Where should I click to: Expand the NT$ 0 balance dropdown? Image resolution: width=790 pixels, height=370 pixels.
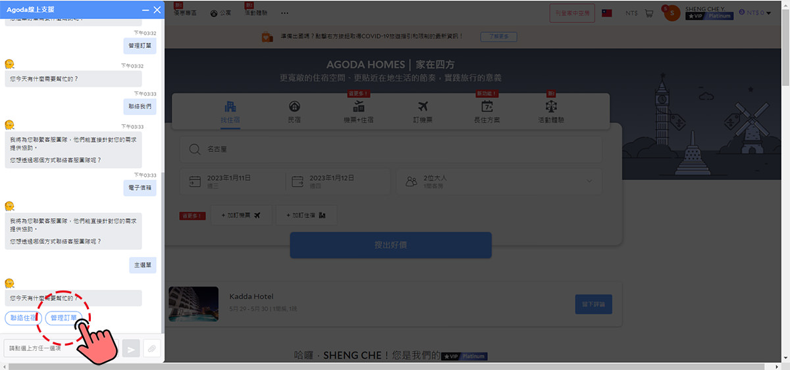pos(755,12)
